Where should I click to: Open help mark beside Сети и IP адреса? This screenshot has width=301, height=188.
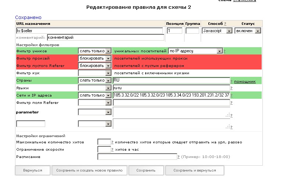[231, 95]
